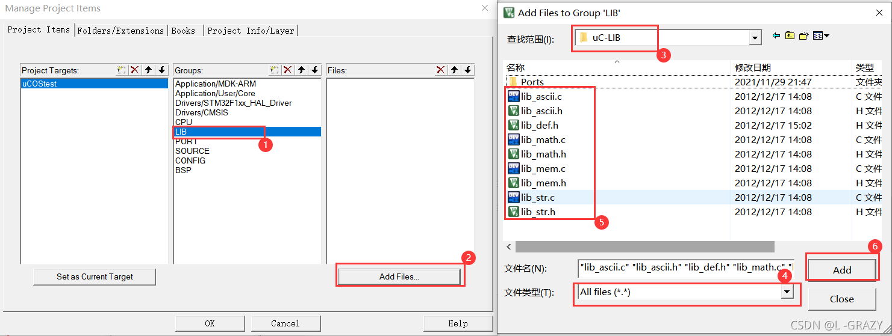Screen dimensions: 892x336
Task: Open the All files (*.*) file type dropdown
Action: coord(787,292)
